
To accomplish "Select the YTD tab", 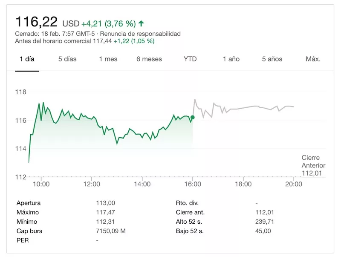I will pyautogui.click(x=190, y=59).
